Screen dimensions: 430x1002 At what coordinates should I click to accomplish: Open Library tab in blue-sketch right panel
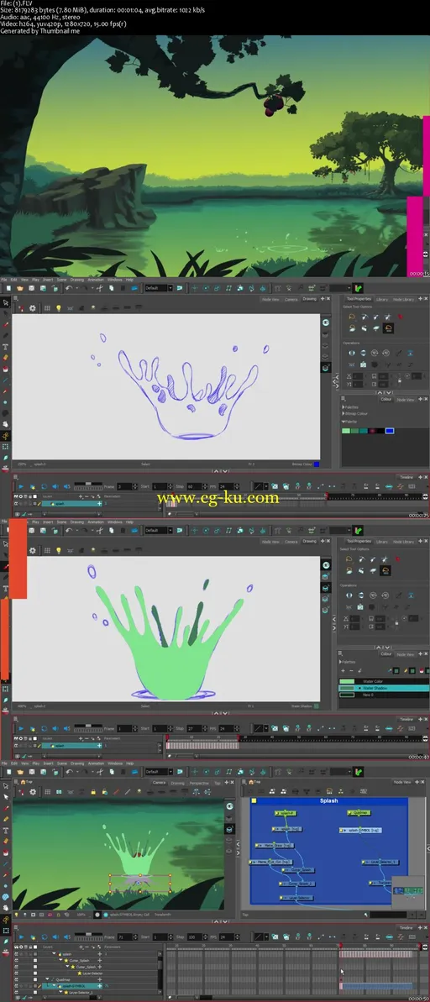coord(381,299)
